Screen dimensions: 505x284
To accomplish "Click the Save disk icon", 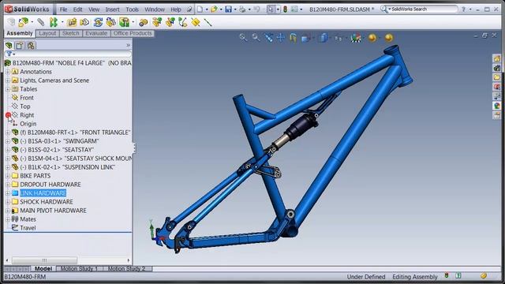I will 228,9.
